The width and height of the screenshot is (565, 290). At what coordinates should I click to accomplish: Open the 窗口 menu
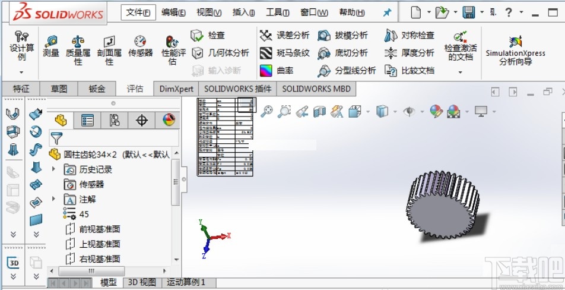[314, 12]
